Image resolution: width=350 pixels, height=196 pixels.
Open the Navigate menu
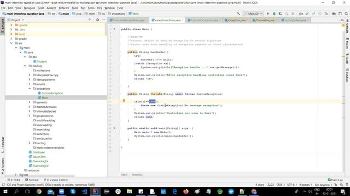point(30,8)
